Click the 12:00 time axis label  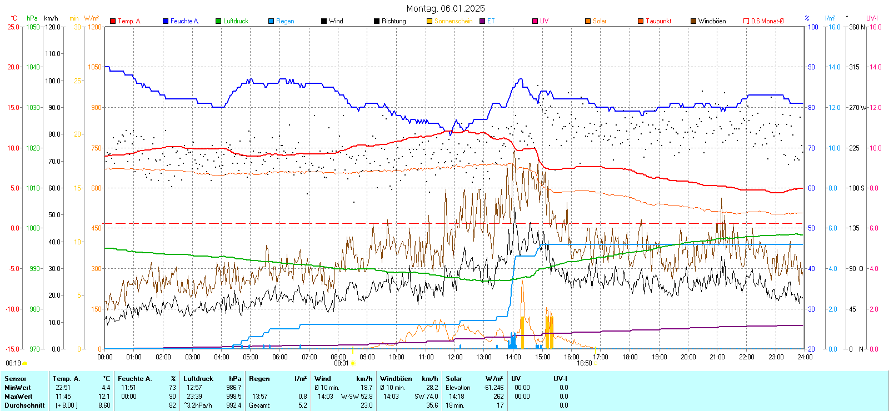(x=455, y=357)
